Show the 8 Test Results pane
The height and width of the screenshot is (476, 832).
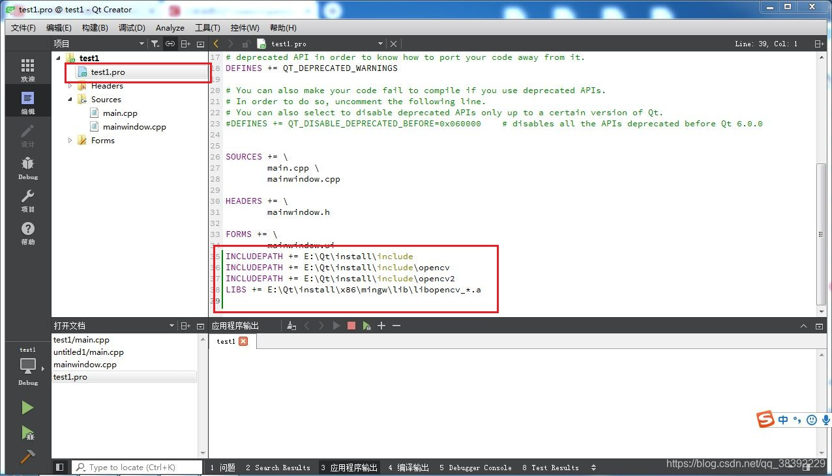(x=550, y=467)
